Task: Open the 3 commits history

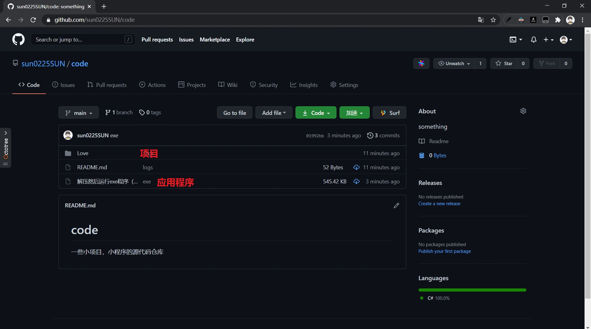Action: [x=383, y=135]
